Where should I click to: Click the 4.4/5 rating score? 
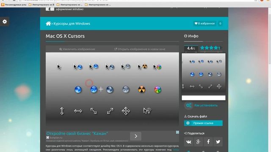point(191,48)
